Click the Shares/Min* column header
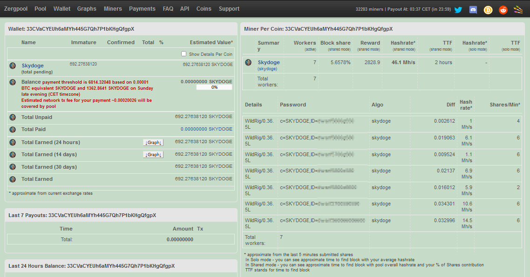 pos(505,105)
